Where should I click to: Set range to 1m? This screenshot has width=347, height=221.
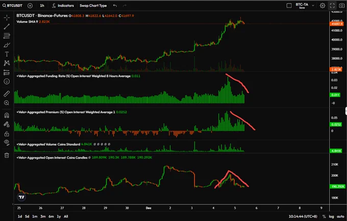pos(35,216)
